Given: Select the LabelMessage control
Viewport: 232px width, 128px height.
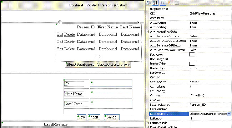Looking at the screenshot, I should pyautogui.click(x=56, y=124).
